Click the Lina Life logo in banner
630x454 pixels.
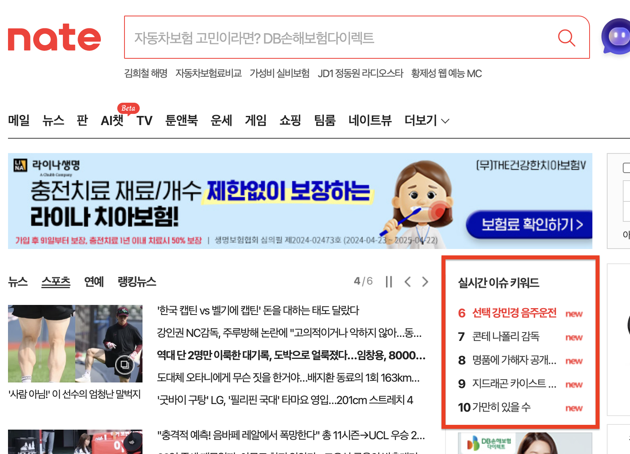click(x=47, y=166)
